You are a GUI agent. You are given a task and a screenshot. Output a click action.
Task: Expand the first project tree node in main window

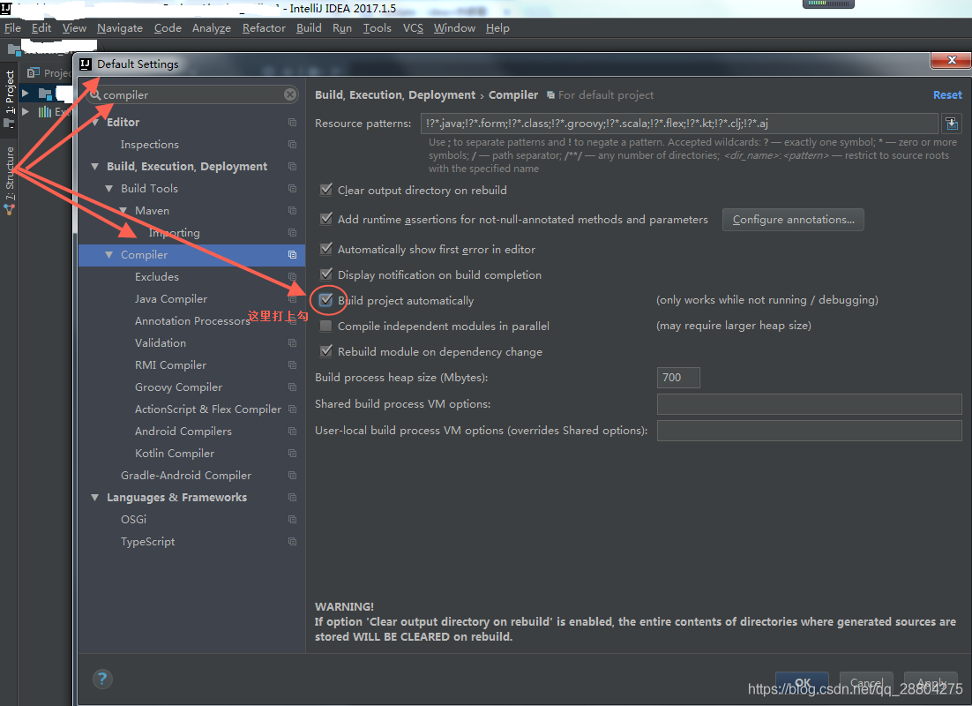click(x=26, y=93)
